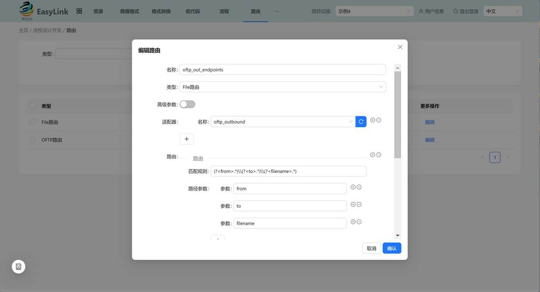
Task: Toggle the 高级参数 switch
Action: 187,104
